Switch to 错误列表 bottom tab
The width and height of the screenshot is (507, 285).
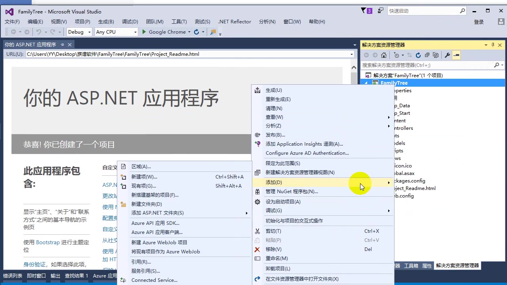[x=13, y=276]
